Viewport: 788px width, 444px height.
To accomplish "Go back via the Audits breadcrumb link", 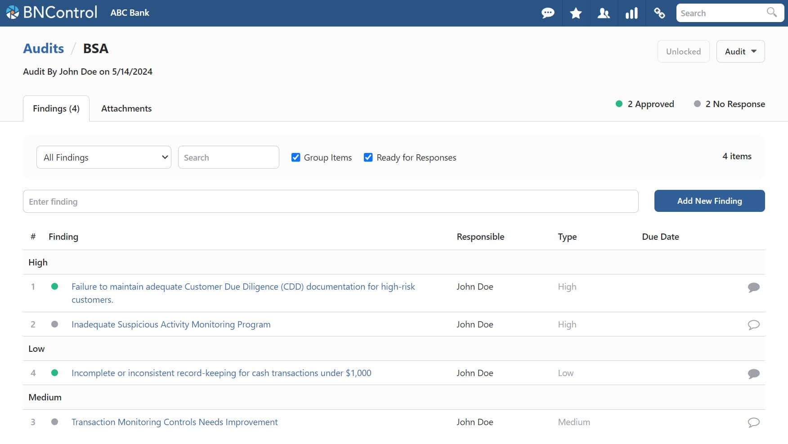I will coord(44,49).
